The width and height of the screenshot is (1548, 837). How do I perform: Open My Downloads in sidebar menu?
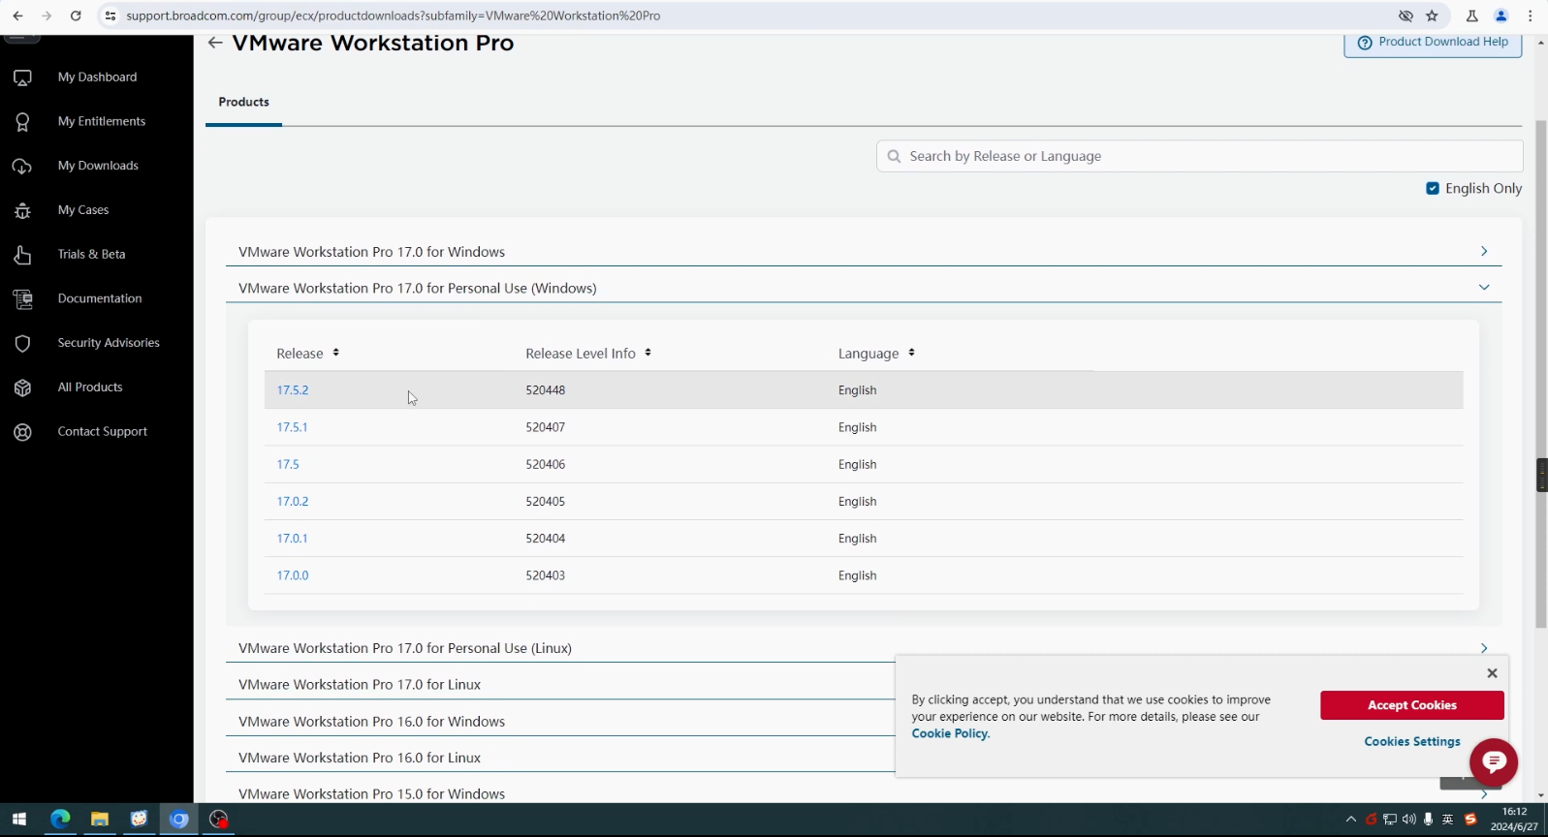[x=98, y=166]
